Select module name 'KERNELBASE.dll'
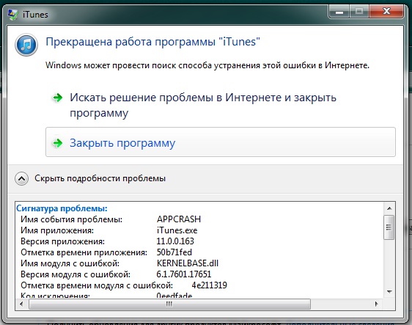The width and height of the screenshot is (412, 325). pos(188,263)
